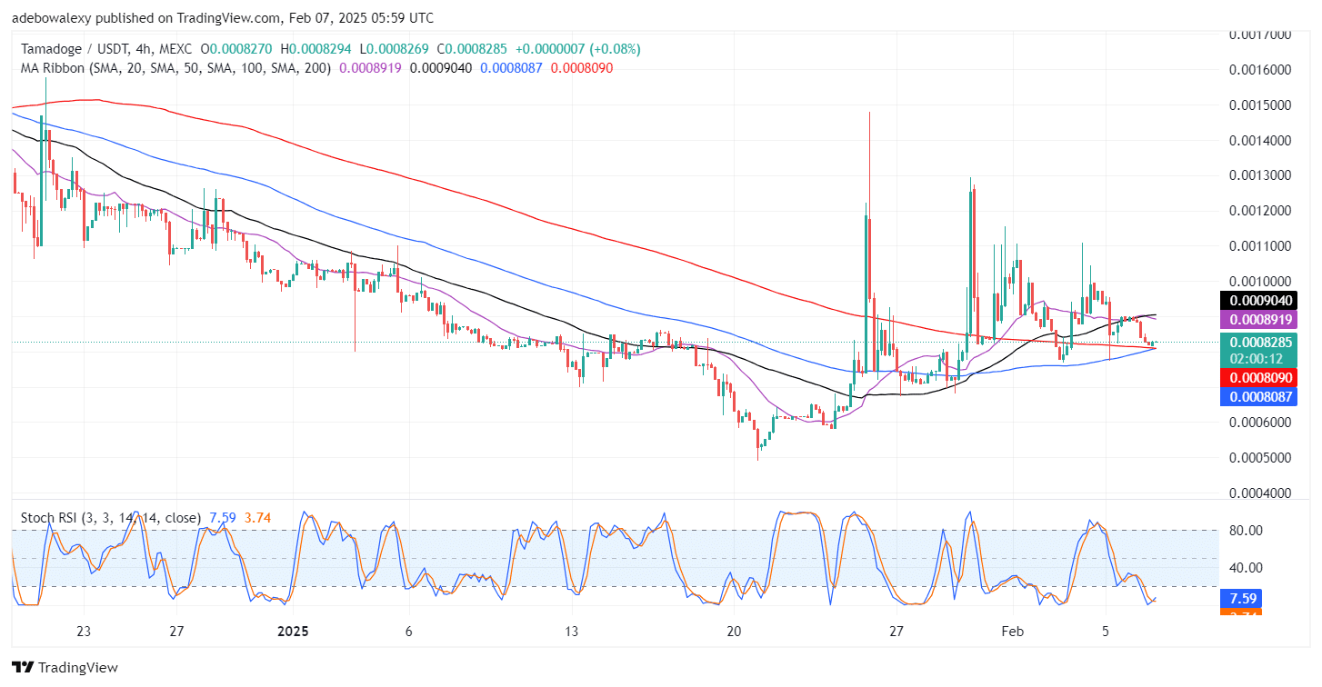
Task: Click the close value C0.0008285 in legend
Action: tap(472, 49)
